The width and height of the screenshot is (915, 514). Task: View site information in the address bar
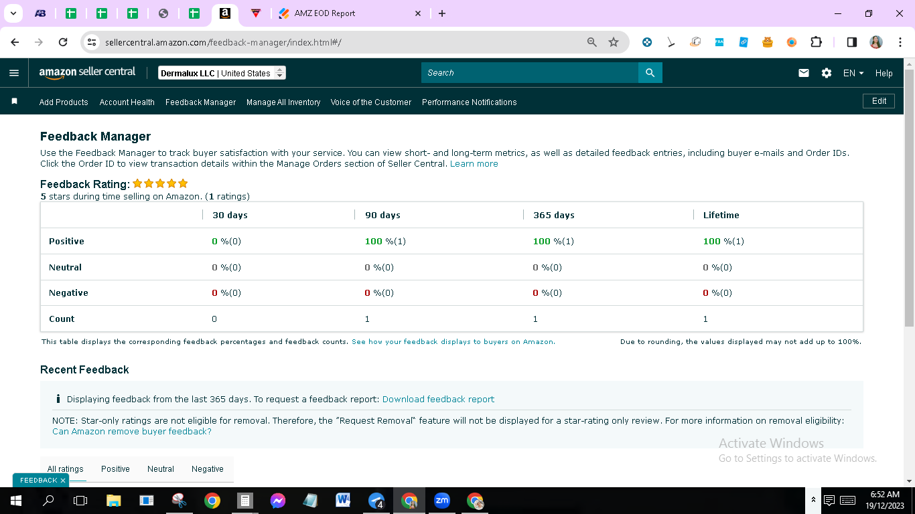[x=92, y=42]
